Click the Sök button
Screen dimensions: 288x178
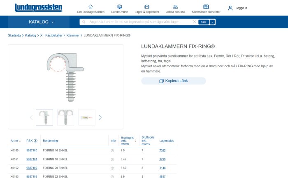pyautogui.click(x=204, y=22)
